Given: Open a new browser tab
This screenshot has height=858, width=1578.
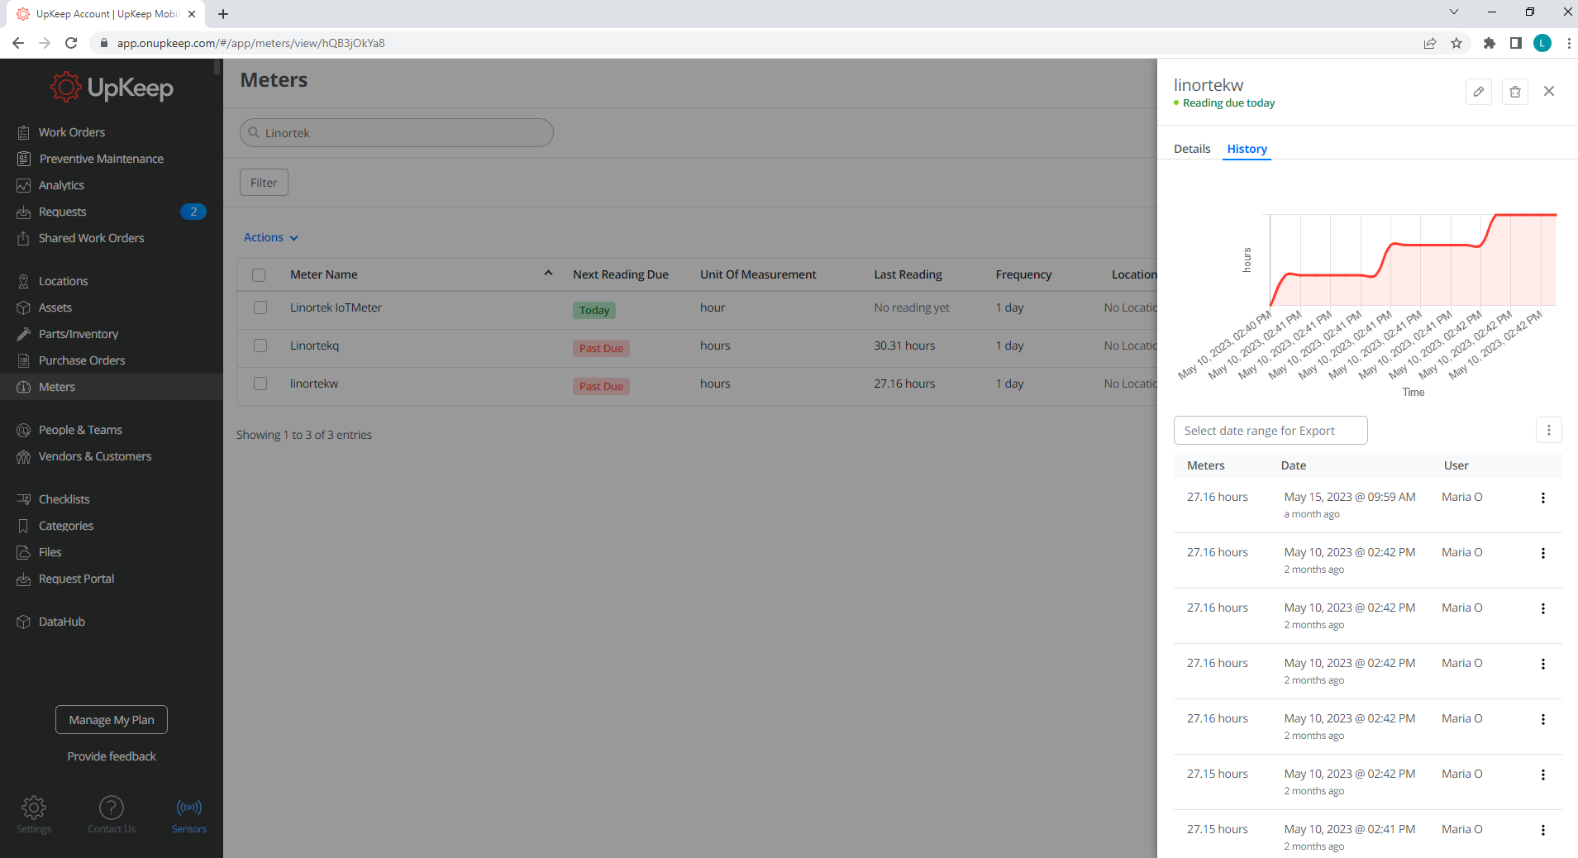Looking at the screenshot, I should coord(223,13).
